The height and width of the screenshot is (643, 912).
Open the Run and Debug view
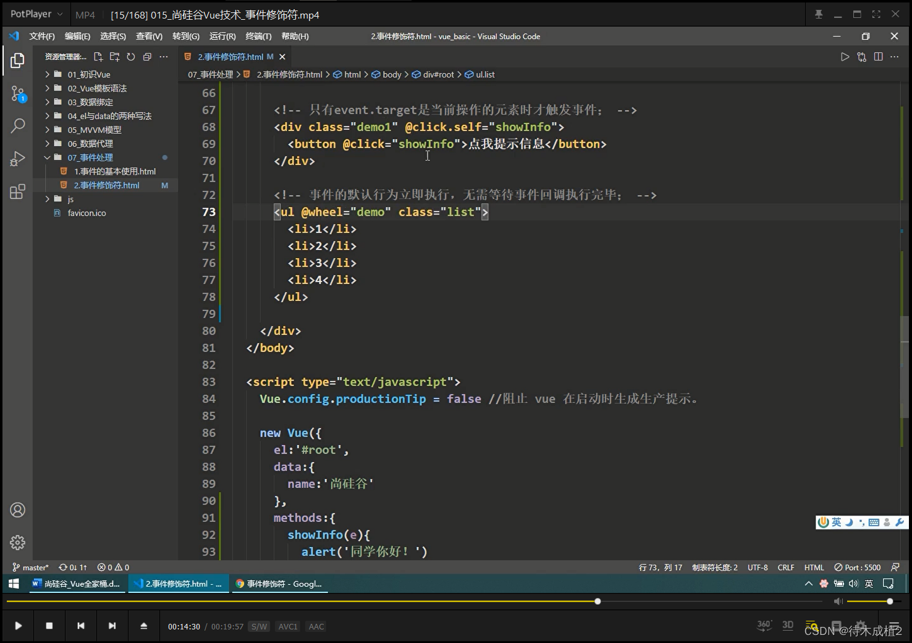[x=17, y=159]
